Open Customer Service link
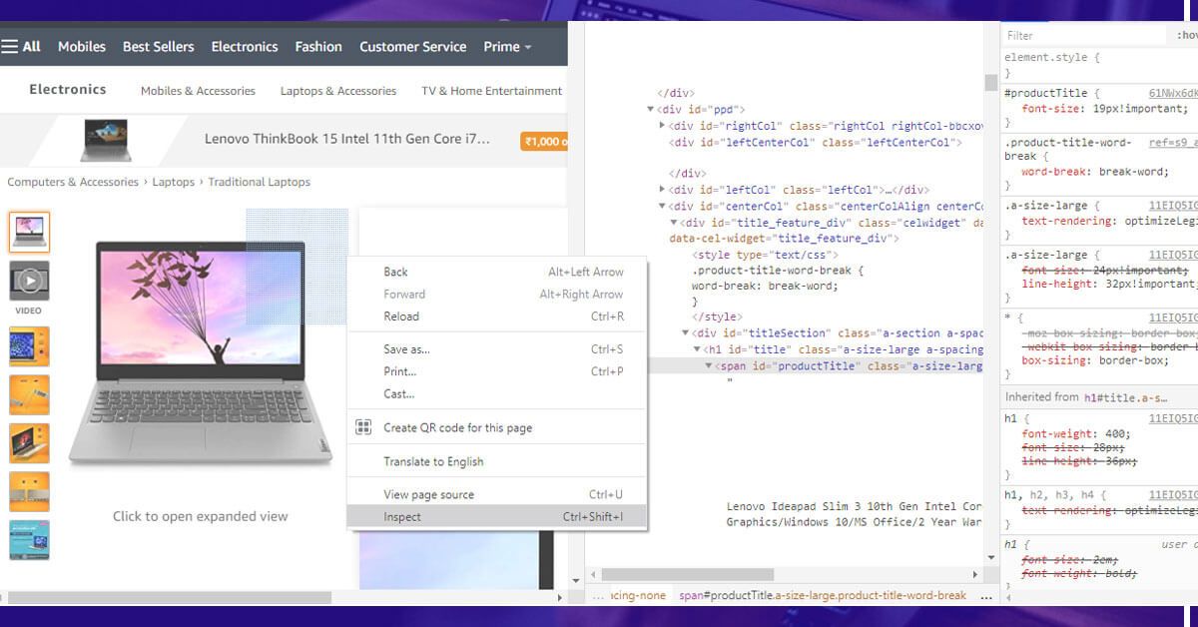 (x=413, y=46)
